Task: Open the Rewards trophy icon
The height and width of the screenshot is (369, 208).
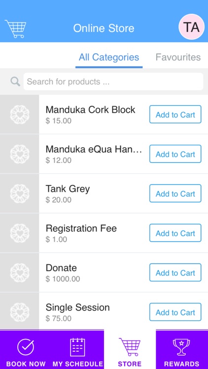Action: pos(181,347)
